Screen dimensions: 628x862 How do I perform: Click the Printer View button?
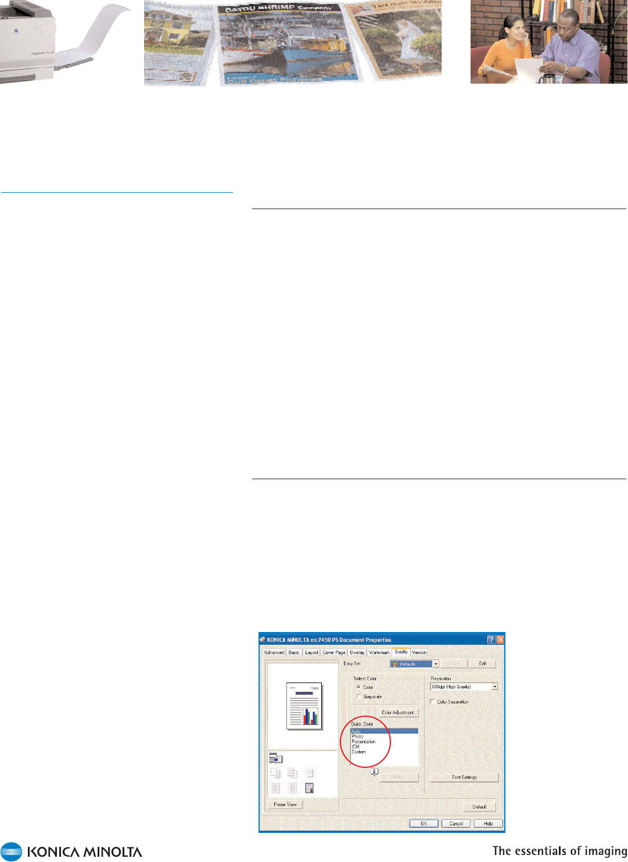pyautogui.click(x=285, y=804)
